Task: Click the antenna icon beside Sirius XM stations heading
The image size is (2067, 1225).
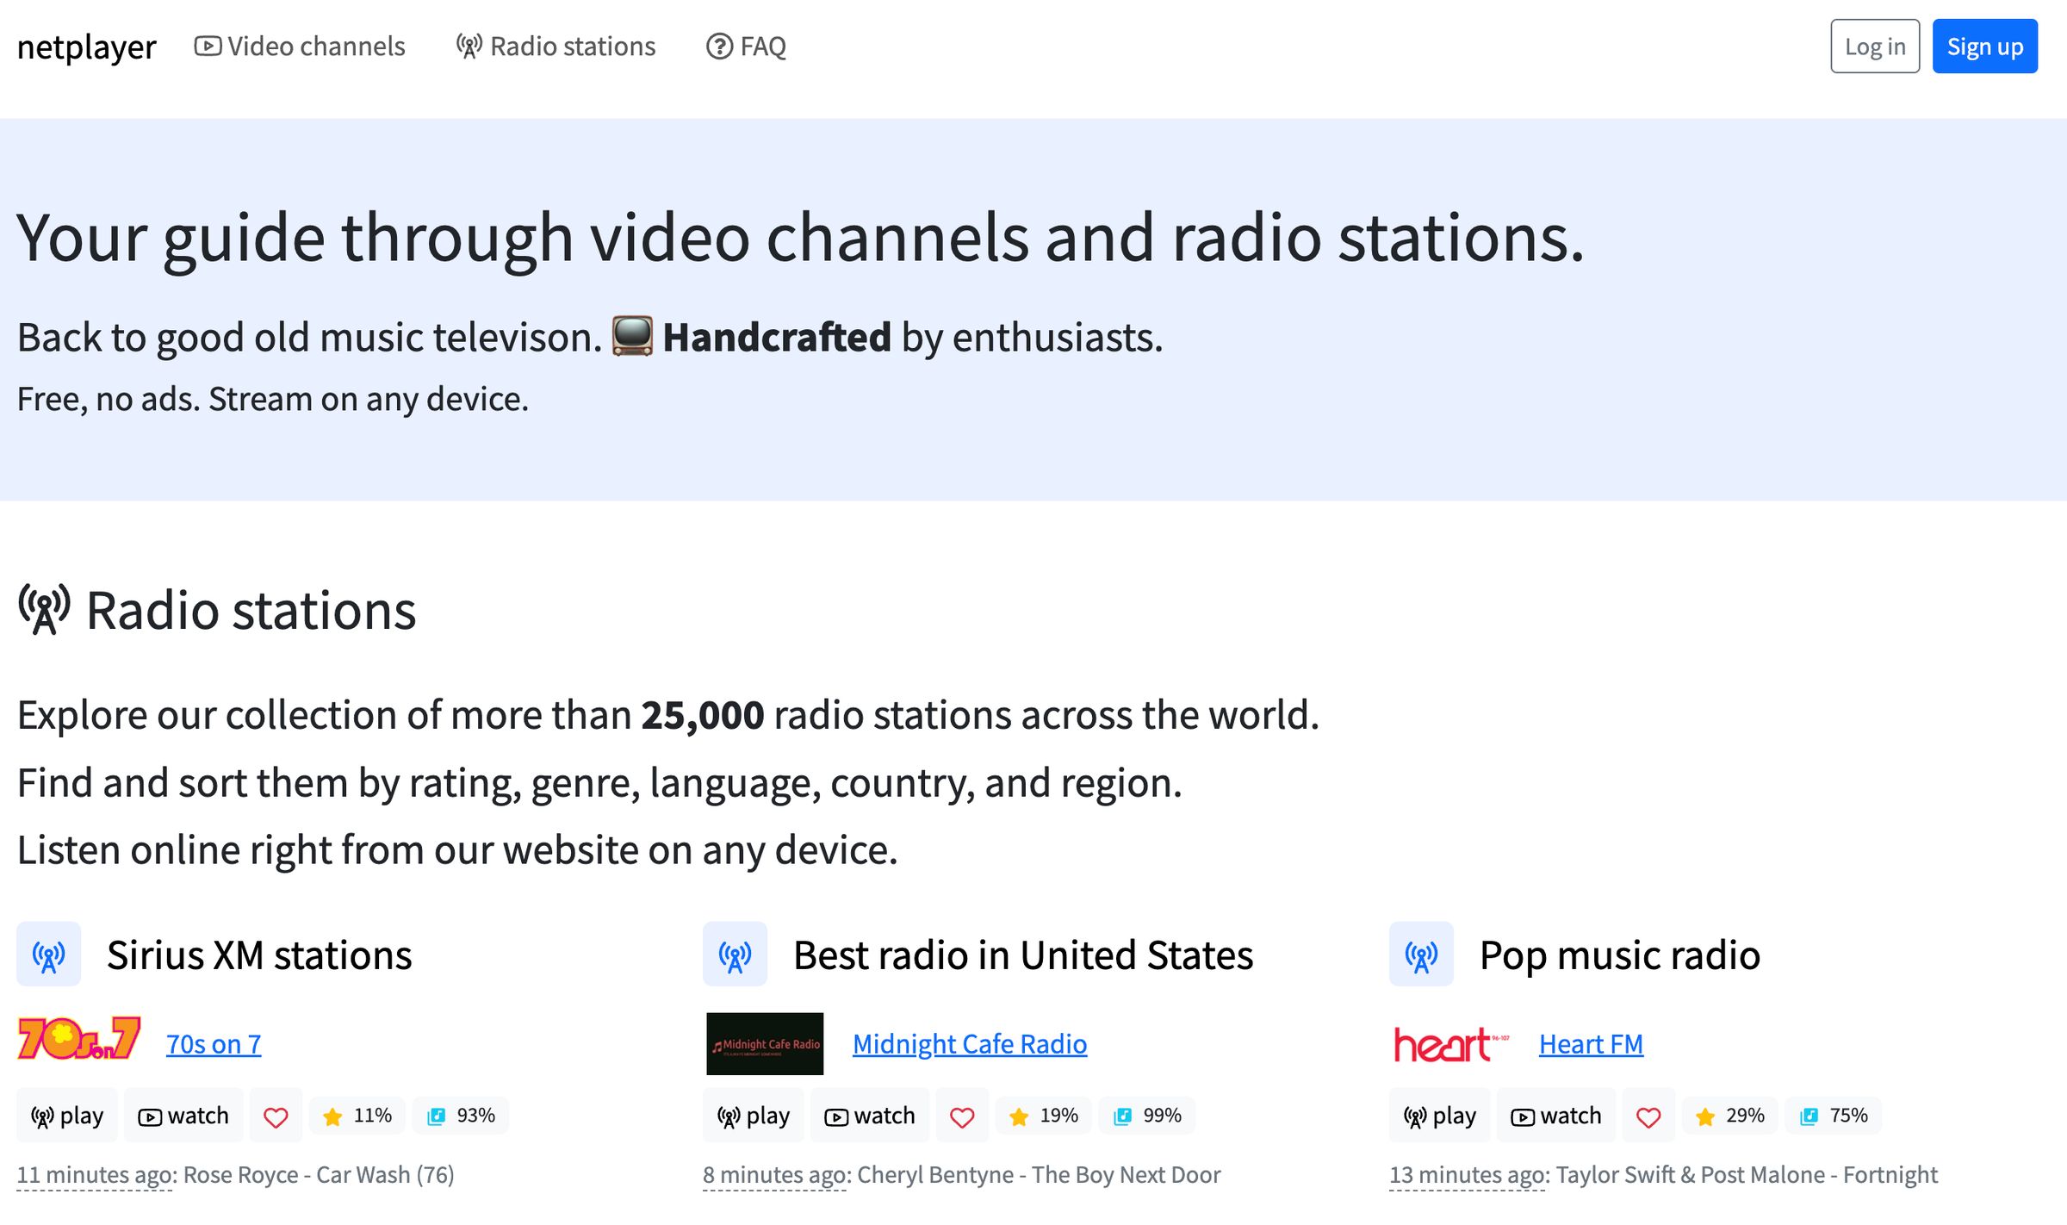Action: 49,955
